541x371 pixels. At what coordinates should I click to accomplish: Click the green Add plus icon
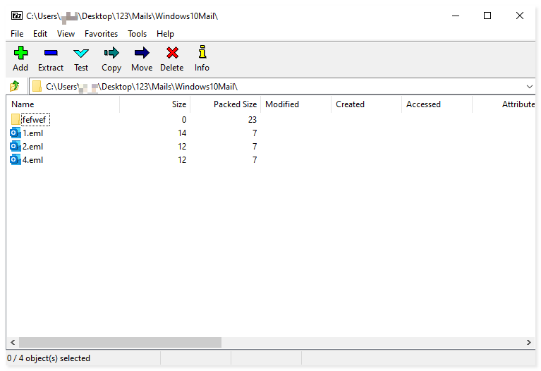coord(20,53)
